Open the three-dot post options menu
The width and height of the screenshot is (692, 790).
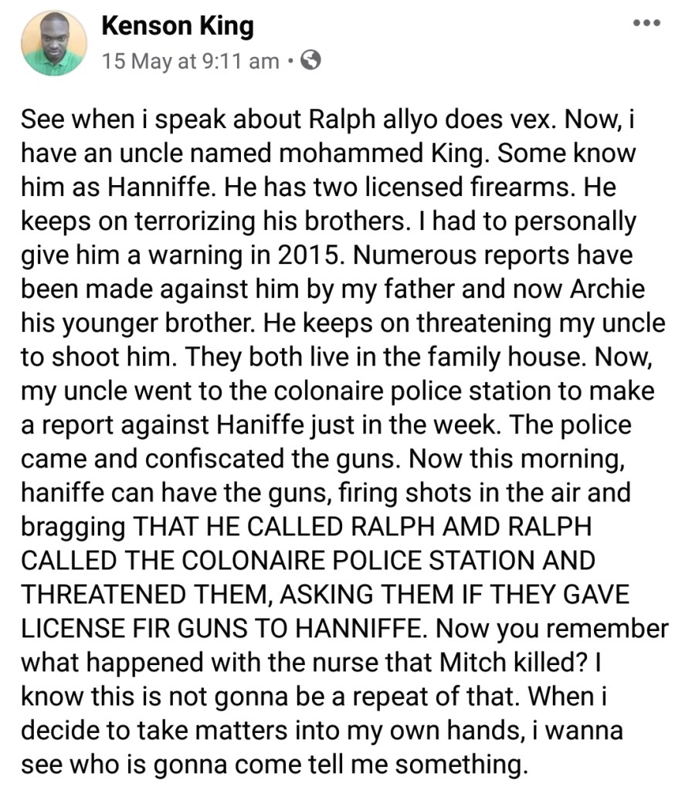646,23
